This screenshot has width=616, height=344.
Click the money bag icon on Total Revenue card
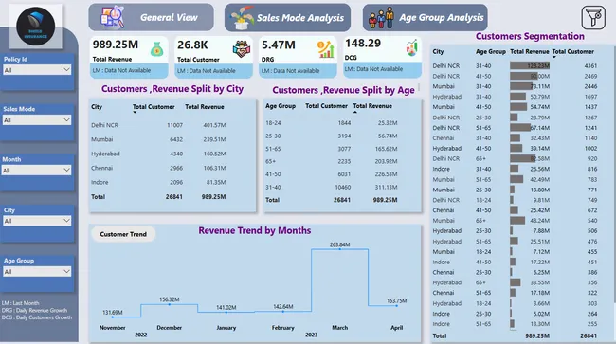coord(156,50)
